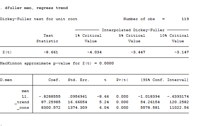Select the number of obs value 119
Image resolution: width=202 pixels, height=126 pixels.
click(185, 19)
